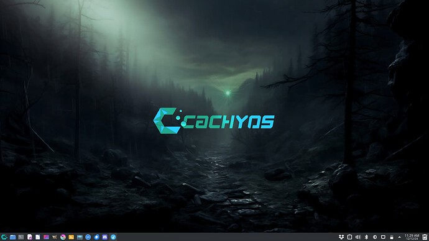Expand hidden system tray icons arrow

(399, 237)
